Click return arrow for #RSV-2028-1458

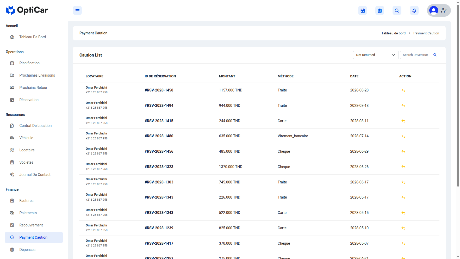(x=403, y=90)
